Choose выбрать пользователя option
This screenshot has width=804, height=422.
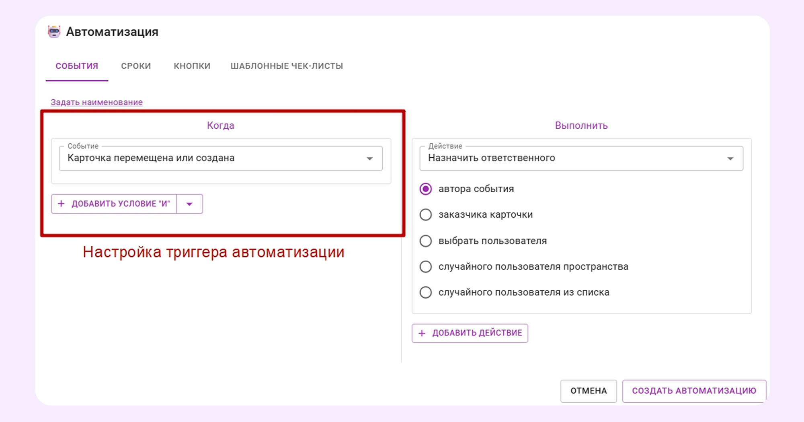click(x=425, y=241)
